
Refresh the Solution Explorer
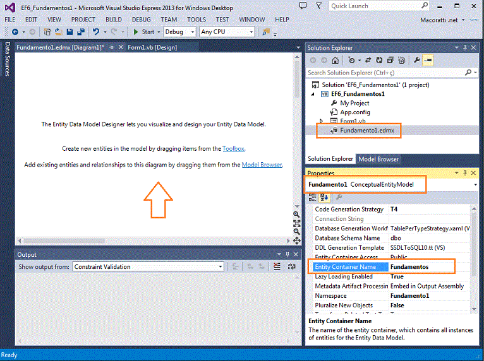click(x=379, y=60)
